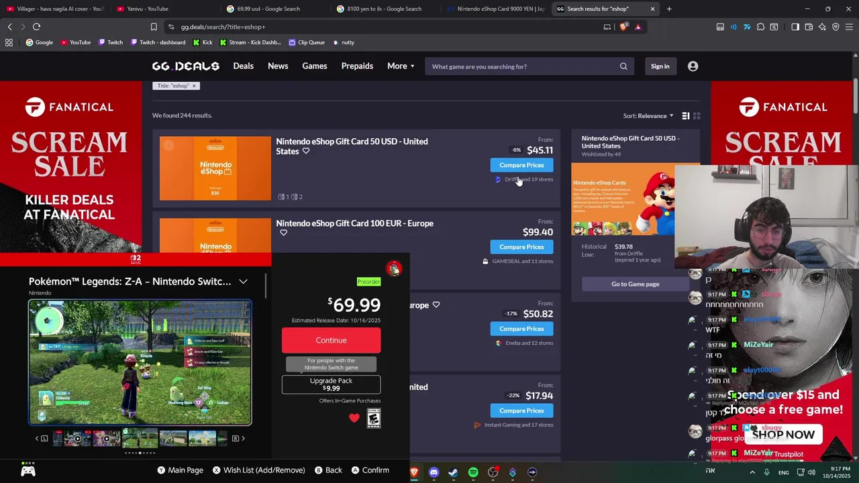Wishlist the 100 EUR eShop card heart
The image size is (859, 483).
click(283, 233)
